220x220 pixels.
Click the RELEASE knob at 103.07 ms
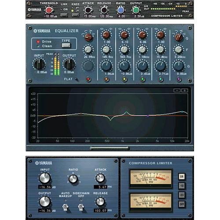(x=100, y=202)
